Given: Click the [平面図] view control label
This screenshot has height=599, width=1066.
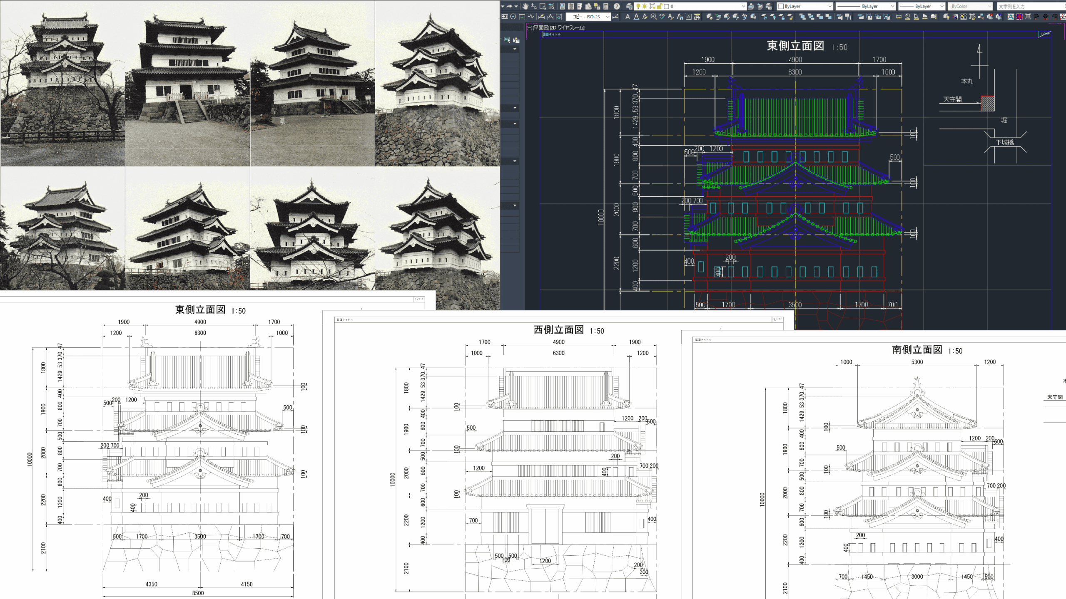Looking at the screenshot, I should pos(541,28).
